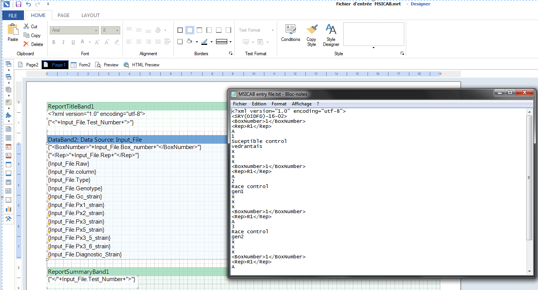
Task: Click the Bands icon in left toolbox
Action: coord(9,64)
